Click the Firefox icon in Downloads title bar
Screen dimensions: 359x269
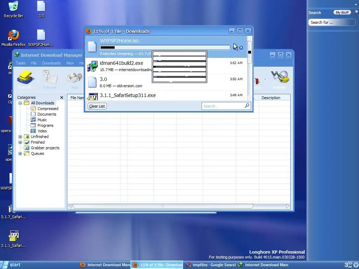pyautogui.click(x=89, y=31)
